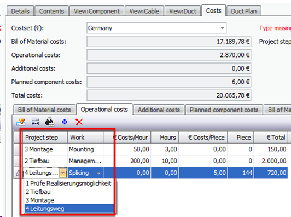This screenshot has width=291, height=217.
Task: Click the blue asterisk new row icon
Action: coord(65,122)
